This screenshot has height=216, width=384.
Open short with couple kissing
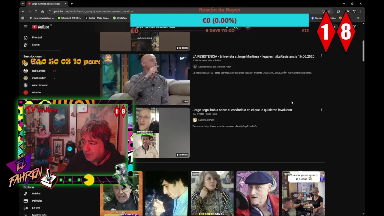(166, 193)
